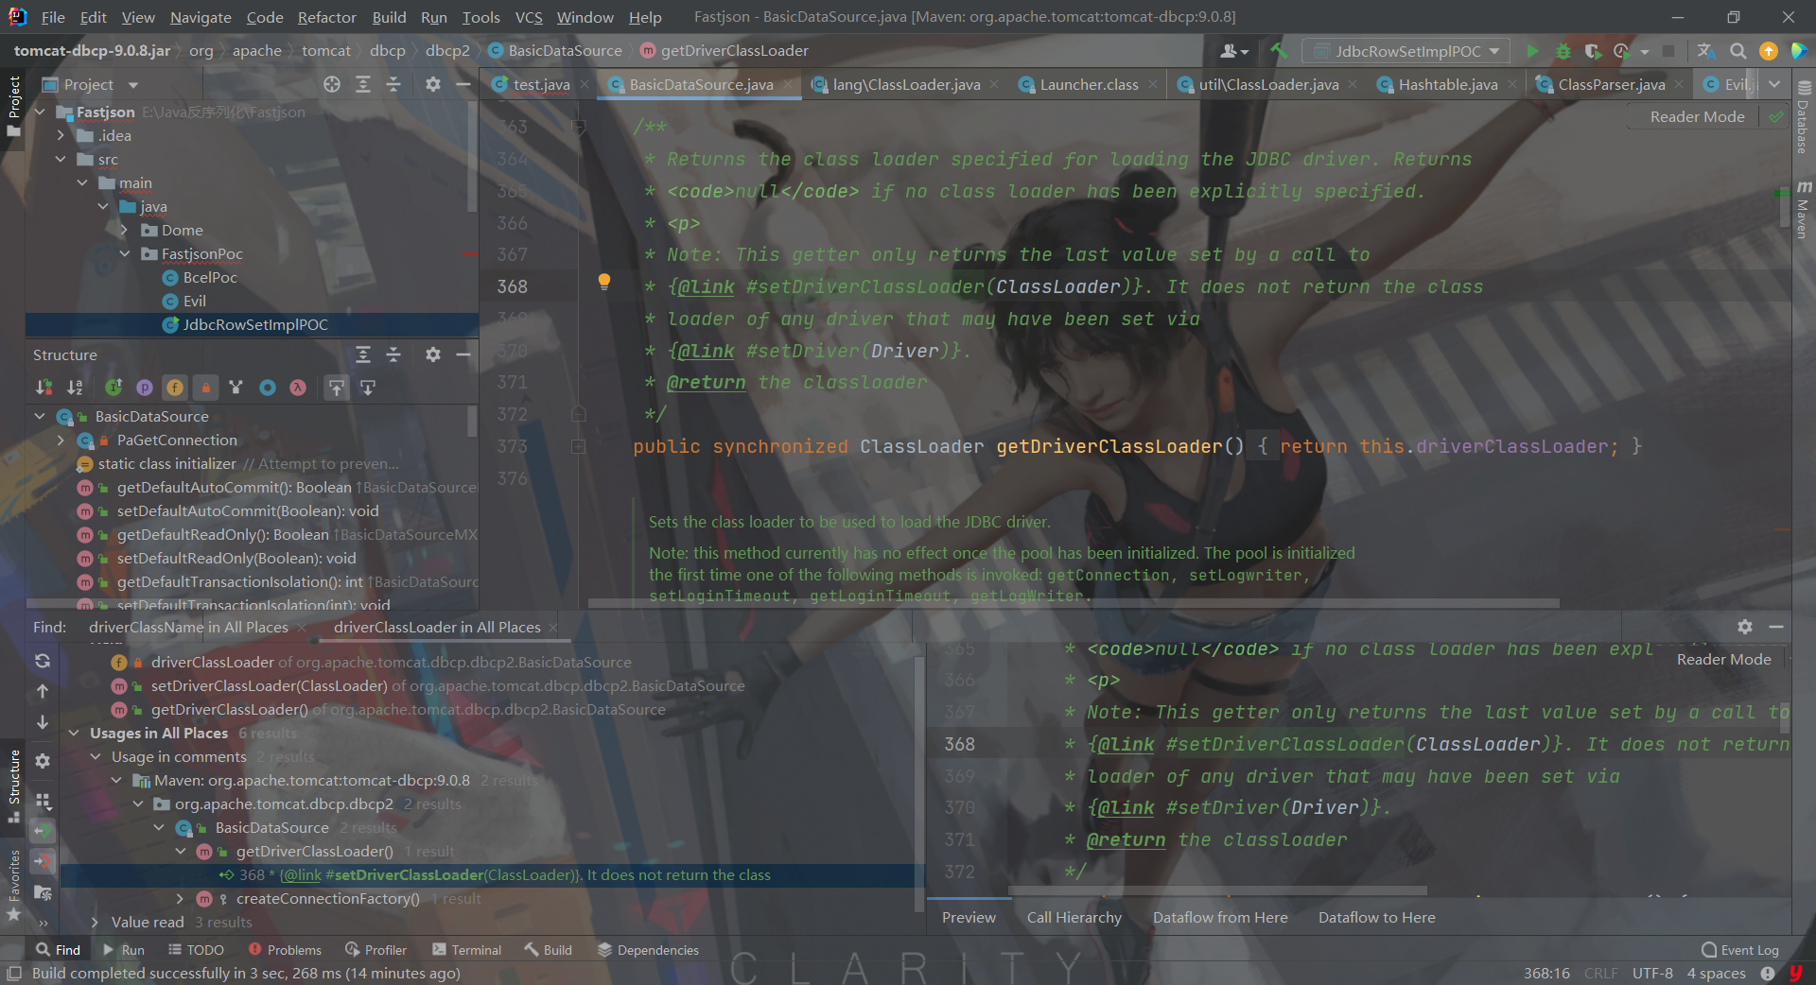Expand the .idea folder
The width and height of the screenshot is (1816, 985).
tap(61, 135)
